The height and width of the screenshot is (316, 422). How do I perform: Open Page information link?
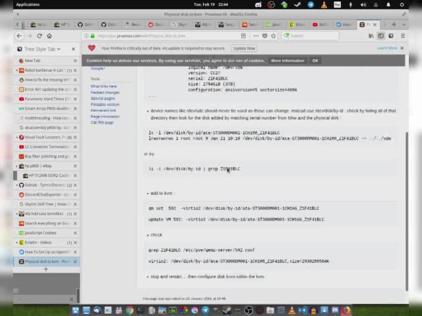point(105,117)
